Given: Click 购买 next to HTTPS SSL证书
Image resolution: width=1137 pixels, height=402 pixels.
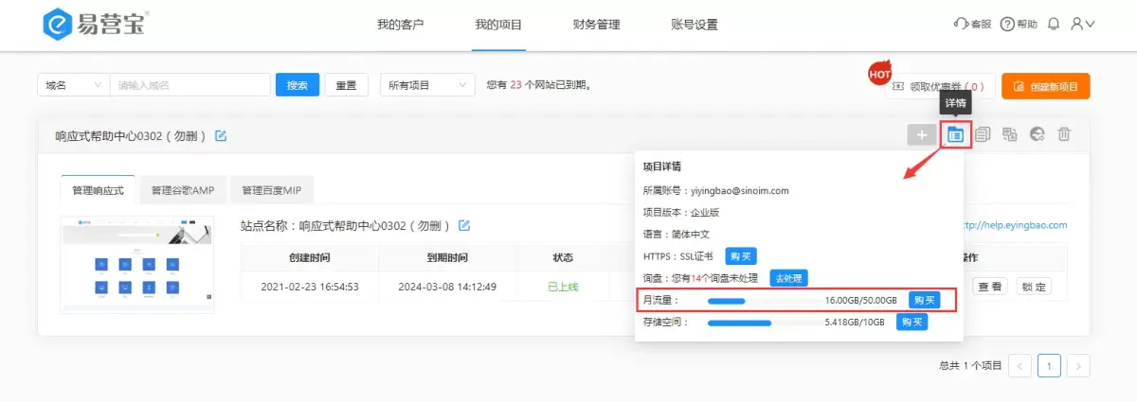Looking at the screenshot, I should click(x=741, y=256).
